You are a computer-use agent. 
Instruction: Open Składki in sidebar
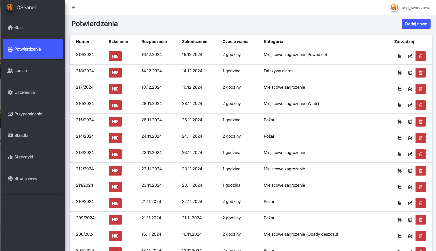(33, 135)
